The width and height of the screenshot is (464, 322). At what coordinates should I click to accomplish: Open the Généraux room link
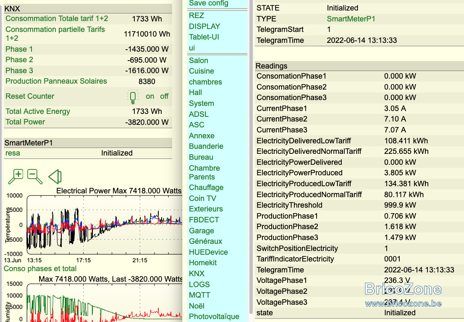[x=206, y=241]
